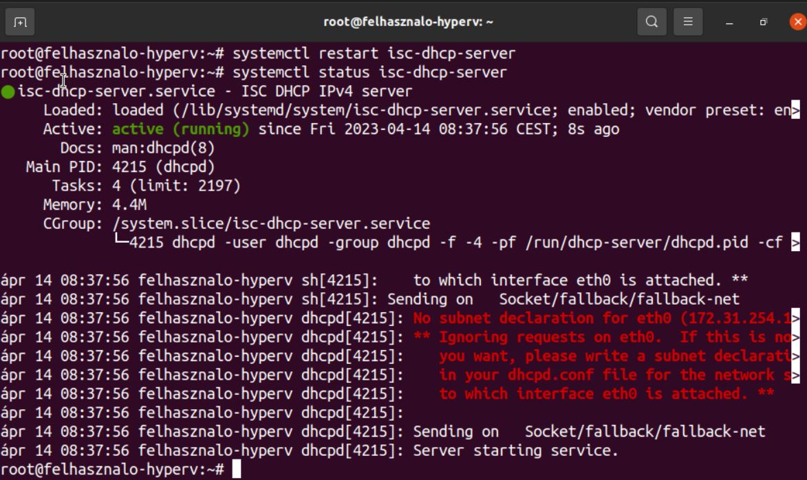Click the block cursor at the prompt
The width and height of the screenshot is (807, 480).
[237, 470]
